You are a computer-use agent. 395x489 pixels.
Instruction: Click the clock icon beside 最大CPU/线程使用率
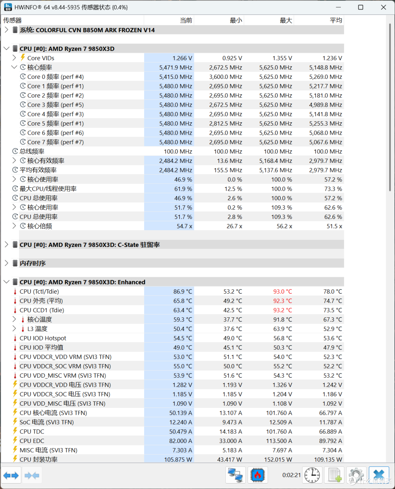[x=15, y=188]
